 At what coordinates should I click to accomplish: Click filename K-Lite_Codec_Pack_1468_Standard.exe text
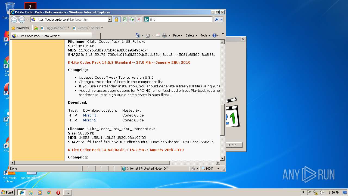121,129
